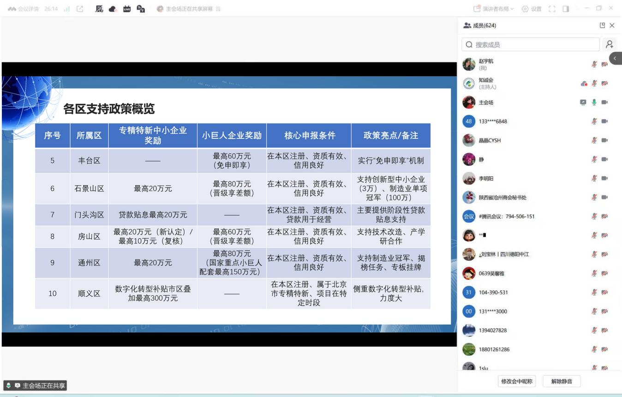Click the LIVE streaming icon

point(127,9)
